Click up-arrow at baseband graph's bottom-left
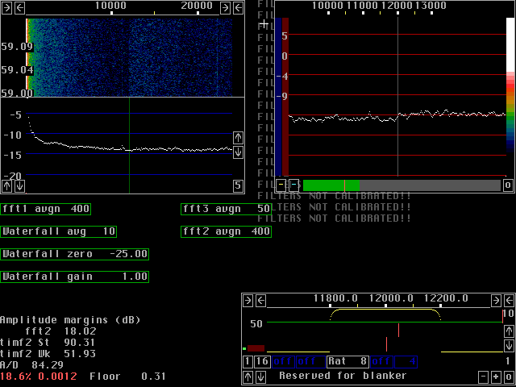 pyautogui.click(x=248, y=377)
